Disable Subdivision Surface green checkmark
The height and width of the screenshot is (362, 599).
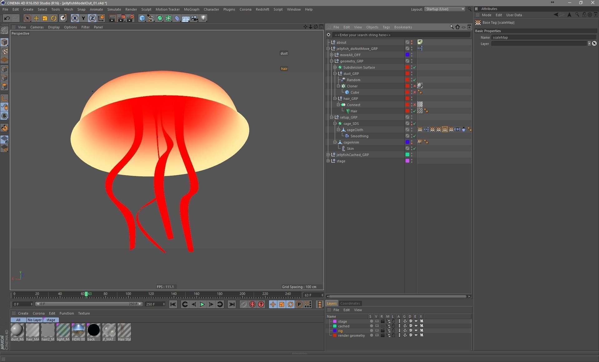[415, 67]
